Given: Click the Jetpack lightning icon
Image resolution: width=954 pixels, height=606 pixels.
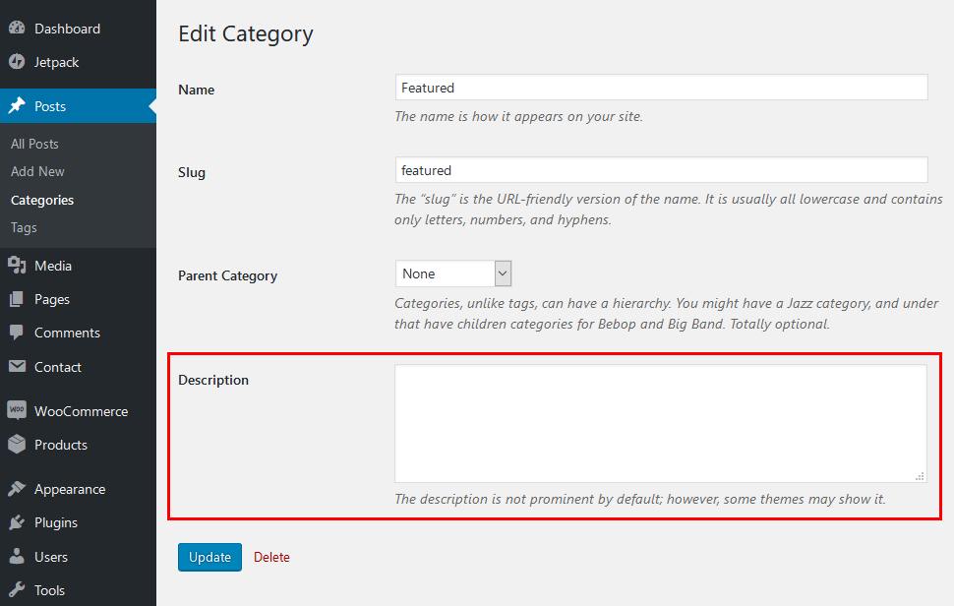Looking at the screenshot, I should [x=17, y=61].
